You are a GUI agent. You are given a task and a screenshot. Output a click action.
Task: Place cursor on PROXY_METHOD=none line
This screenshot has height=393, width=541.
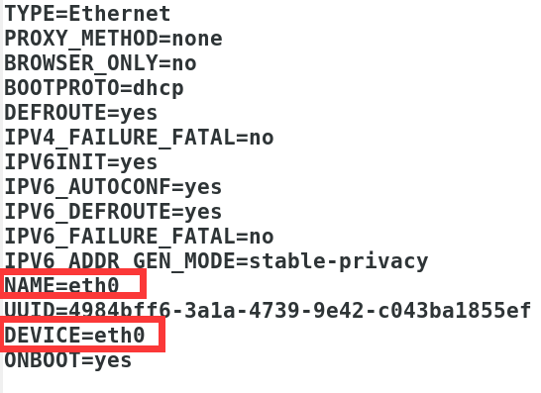coord(113,39)
